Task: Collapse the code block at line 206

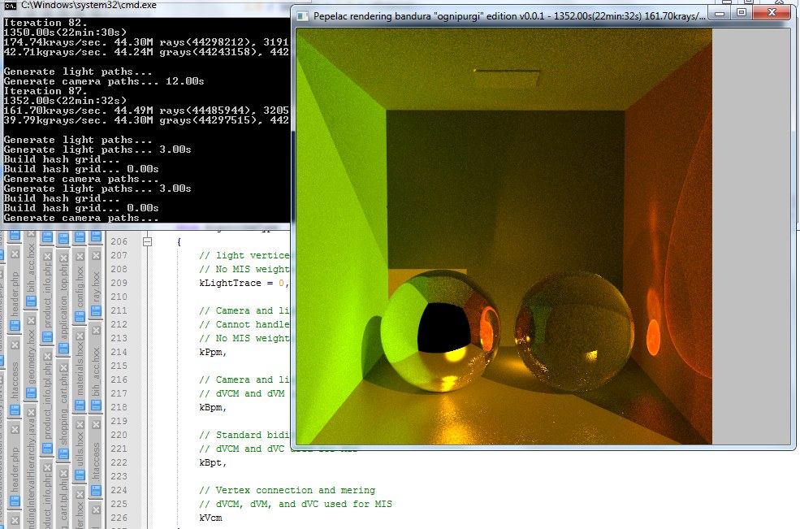Action: (148, 242)
